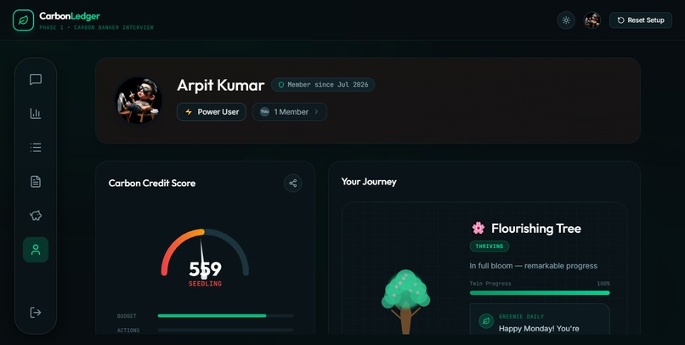The width and height of the screenshot is (685, 345).
Task: Expand the 1 Member chevron button
Action: coord(290,112)
